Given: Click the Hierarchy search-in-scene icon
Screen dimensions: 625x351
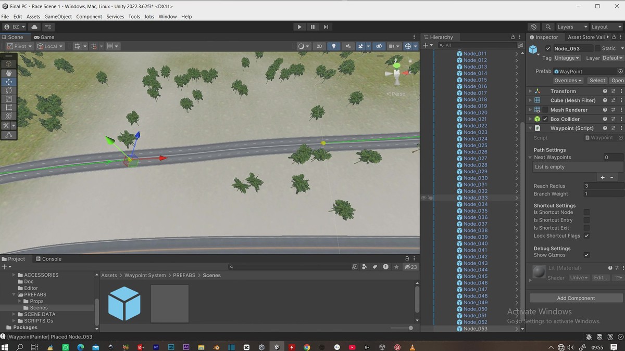Looking at the screenshot, I should (x=520, y=45).
